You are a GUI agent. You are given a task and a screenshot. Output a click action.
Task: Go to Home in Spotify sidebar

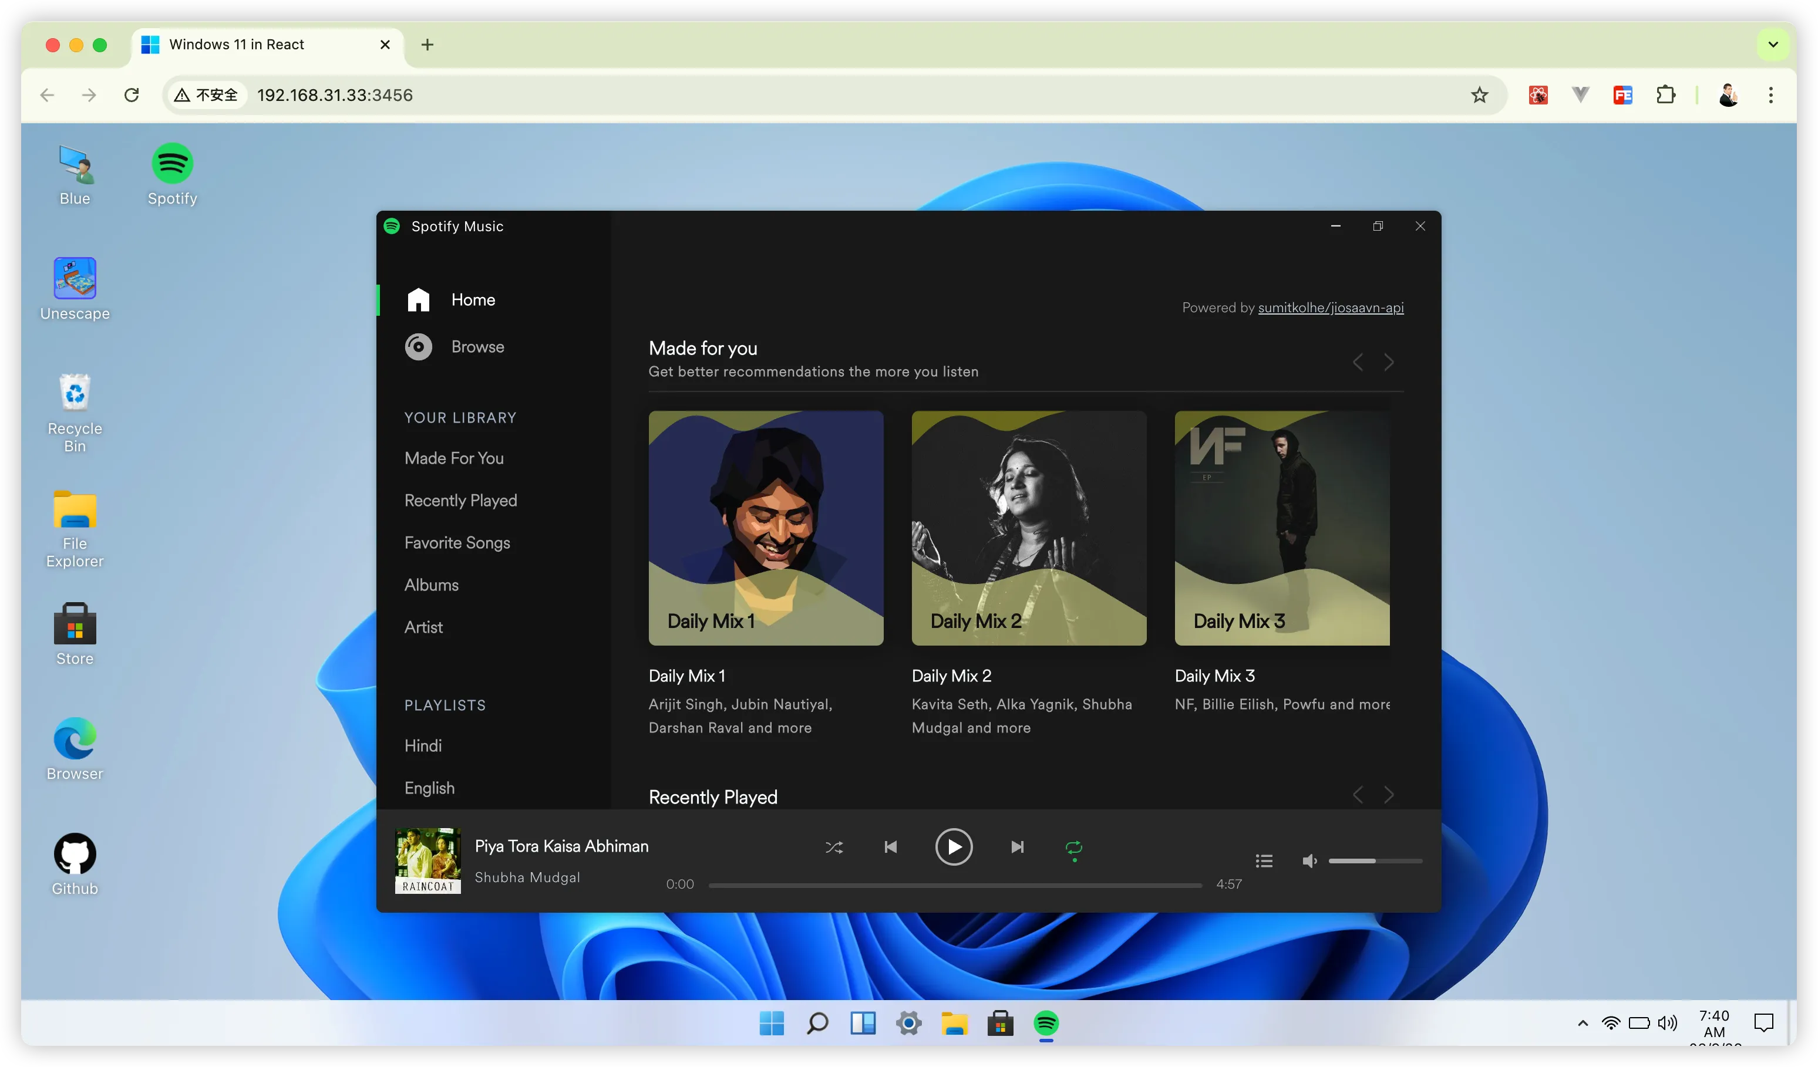pyautogui.click(x=473, y=300)
